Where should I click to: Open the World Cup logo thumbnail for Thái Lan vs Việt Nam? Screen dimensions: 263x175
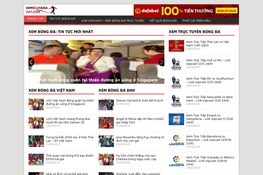[x=176, y=45]
